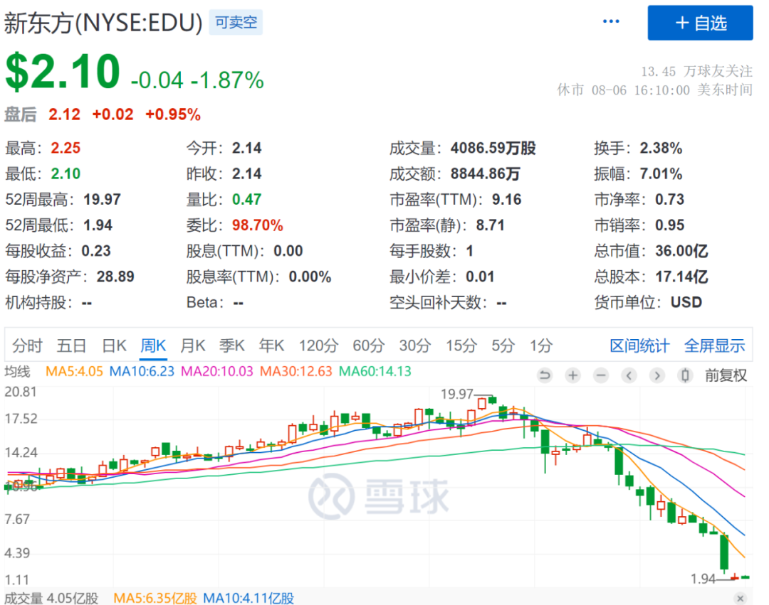Click the MA5:4.05 moving average label
769x605 pixels.
[x=75, y=372]
